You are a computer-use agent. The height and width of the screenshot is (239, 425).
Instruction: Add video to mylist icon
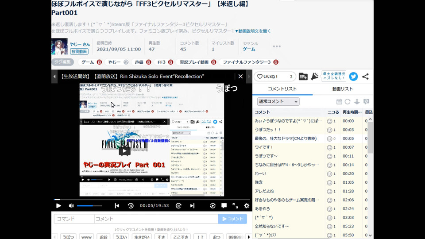point(303,77)
